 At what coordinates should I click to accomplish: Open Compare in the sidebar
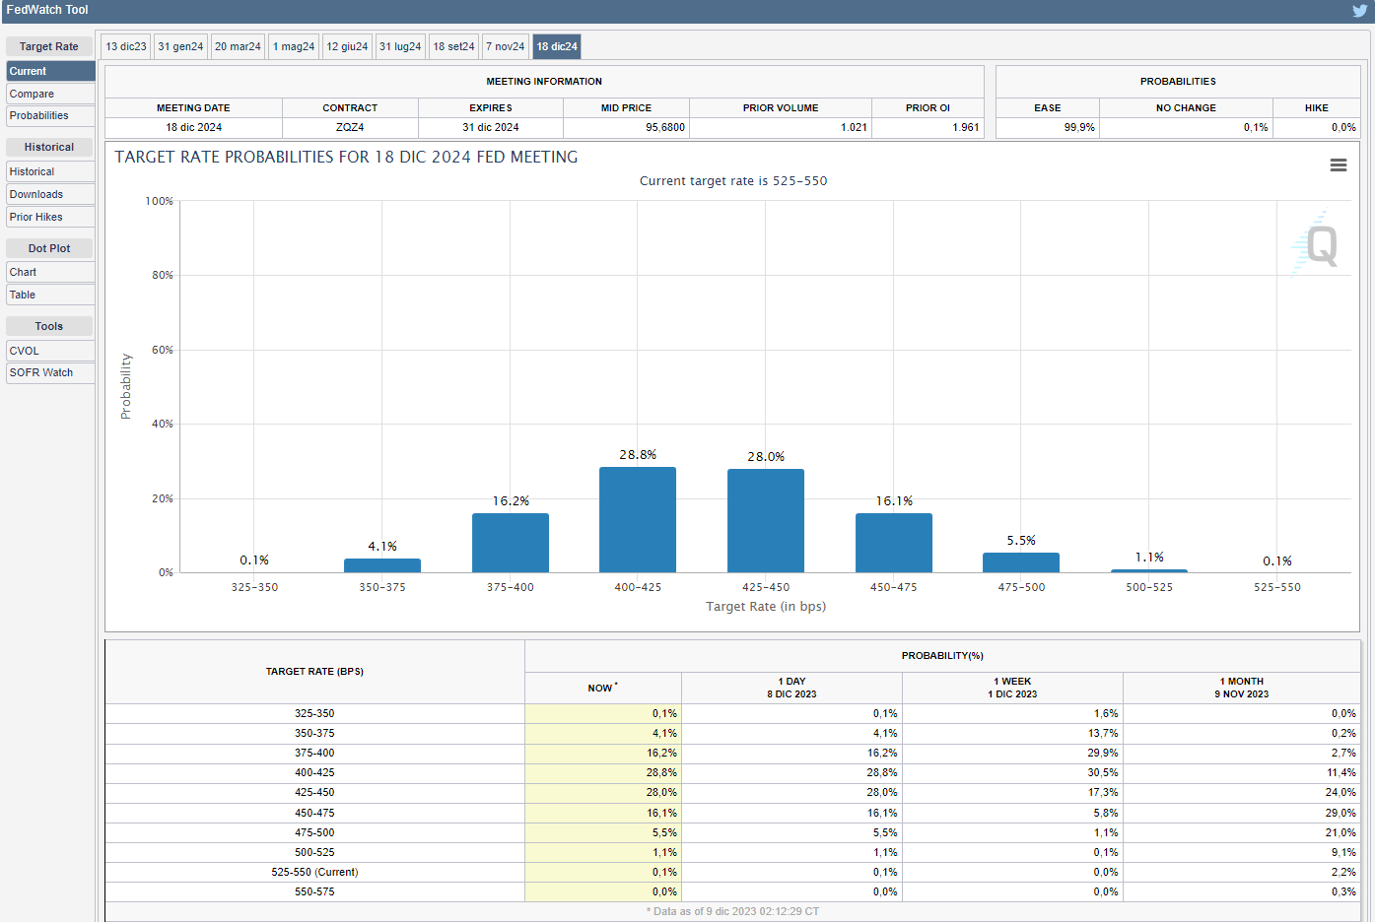click(50, 94)
